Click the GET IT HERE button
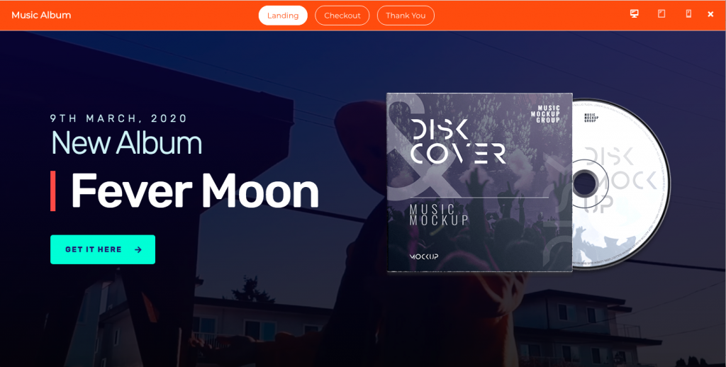The width and height of the screenshot is (726, 367). pos(103,249)
